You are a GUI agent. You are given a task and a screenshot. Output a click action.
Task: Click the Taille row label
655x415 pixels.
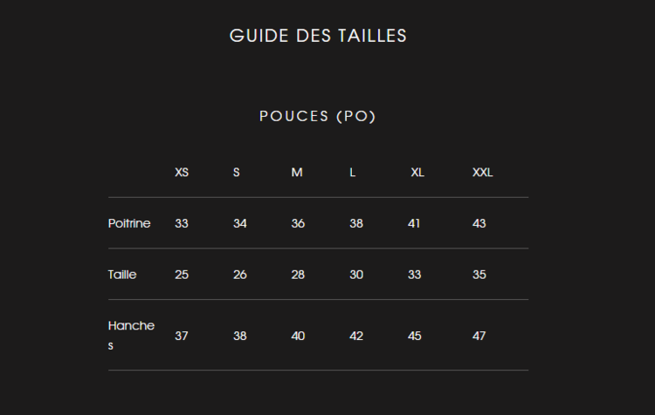pyautogui.click(x=122, y=275)
